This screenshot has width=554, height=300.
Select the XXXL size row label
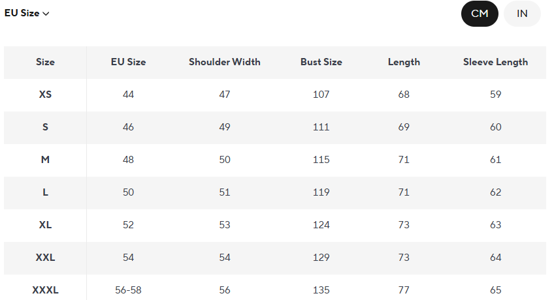click(x=45, y=290)
